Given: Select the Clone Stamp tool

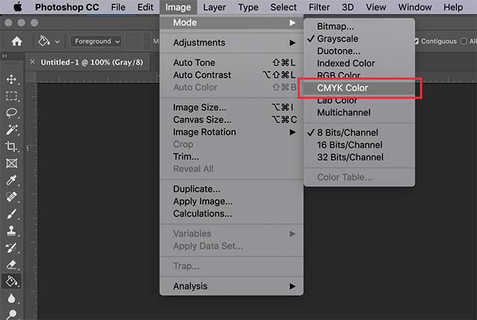Looking at the screenshot, I should tap(11, 230).
